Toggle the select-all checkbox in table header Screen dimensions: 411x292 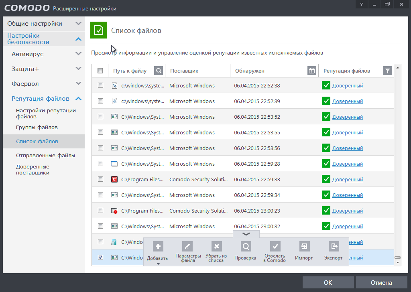tap(100, 71)
